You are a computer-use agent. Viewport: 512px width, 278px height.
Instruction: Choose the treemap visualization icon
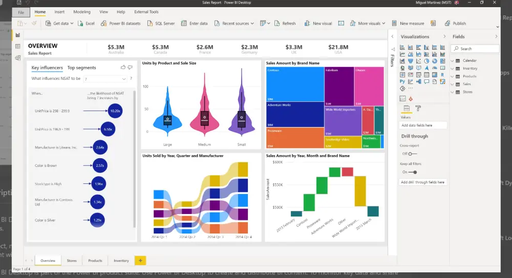pos(442,61)
